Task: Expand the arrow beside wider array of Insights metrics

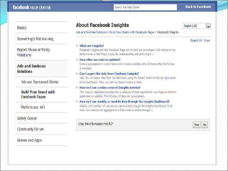Action: click(x=77, y=87)
